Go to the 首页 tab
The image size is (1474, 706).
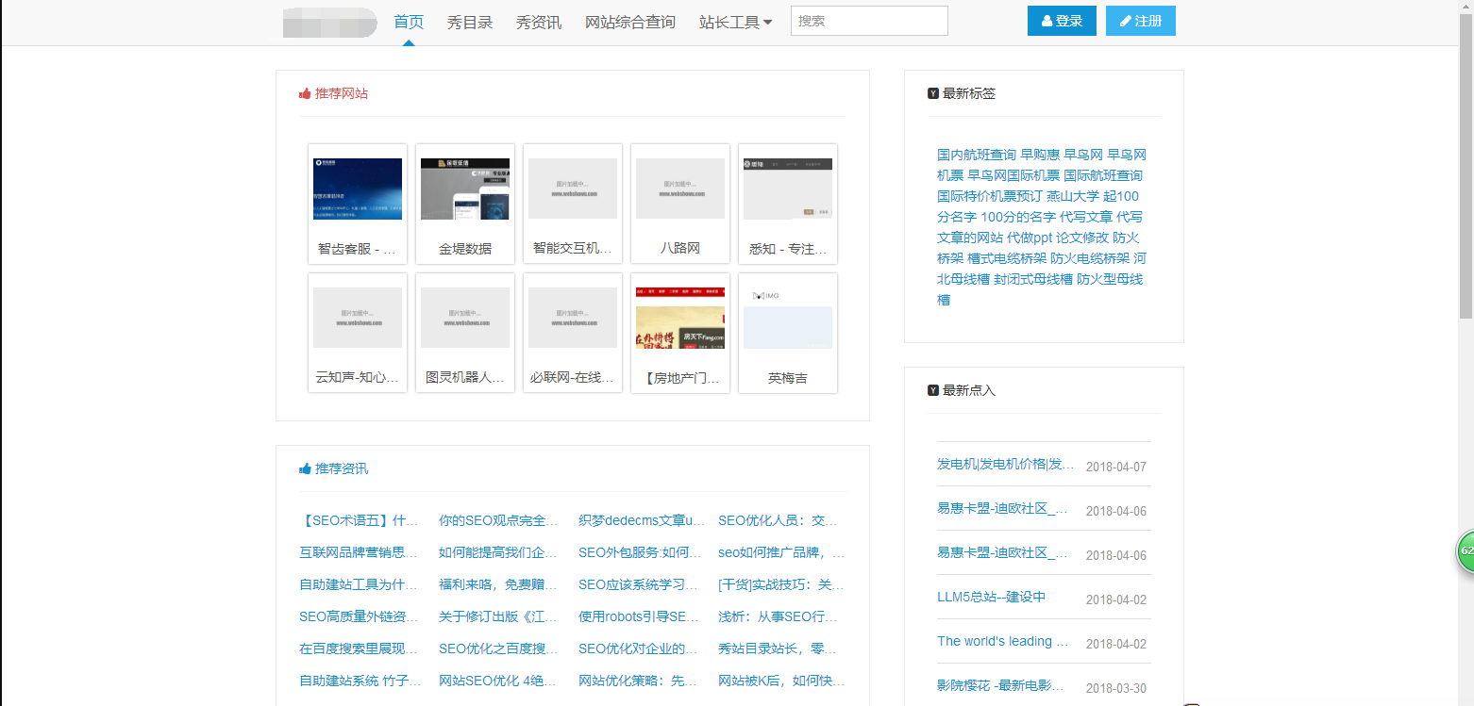(409, 22)
